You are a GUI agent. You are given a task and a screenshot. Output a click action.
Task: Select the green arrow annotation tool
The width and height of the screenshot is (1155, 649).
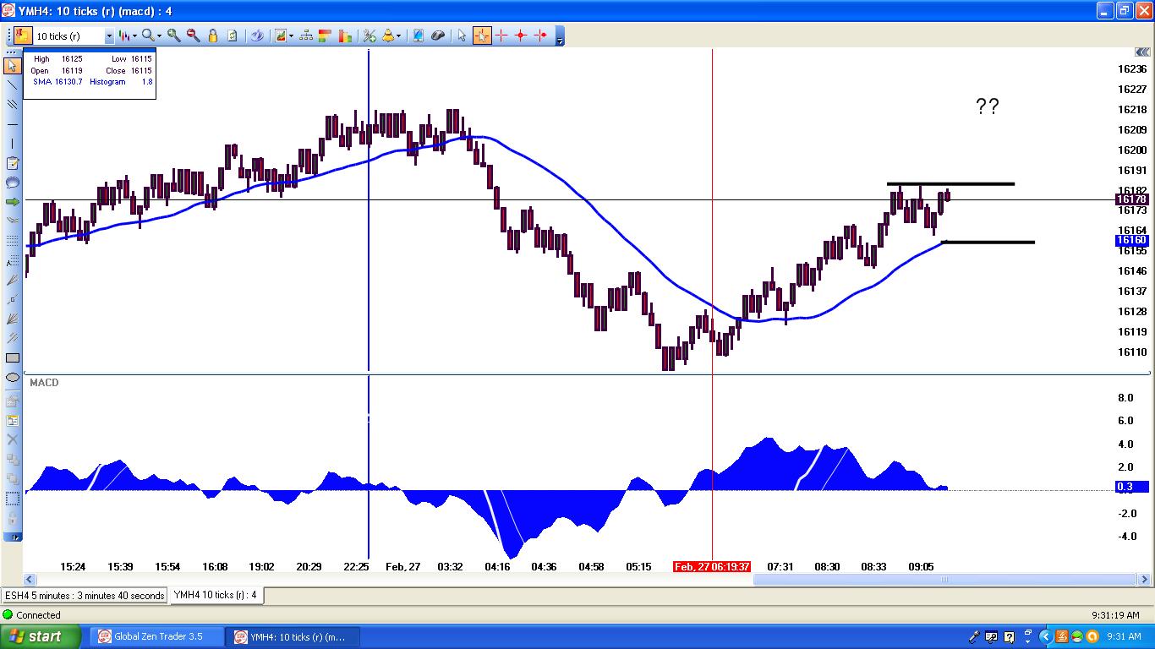coord(12,202)
